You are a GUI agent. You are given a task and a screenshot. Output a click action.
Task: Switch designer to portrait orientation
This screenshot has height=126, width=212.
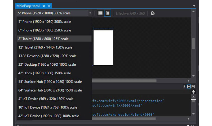108,13
